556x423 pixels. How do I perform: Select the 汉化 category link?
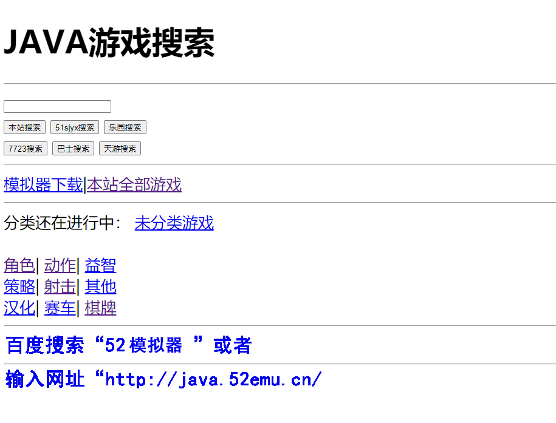19,308
